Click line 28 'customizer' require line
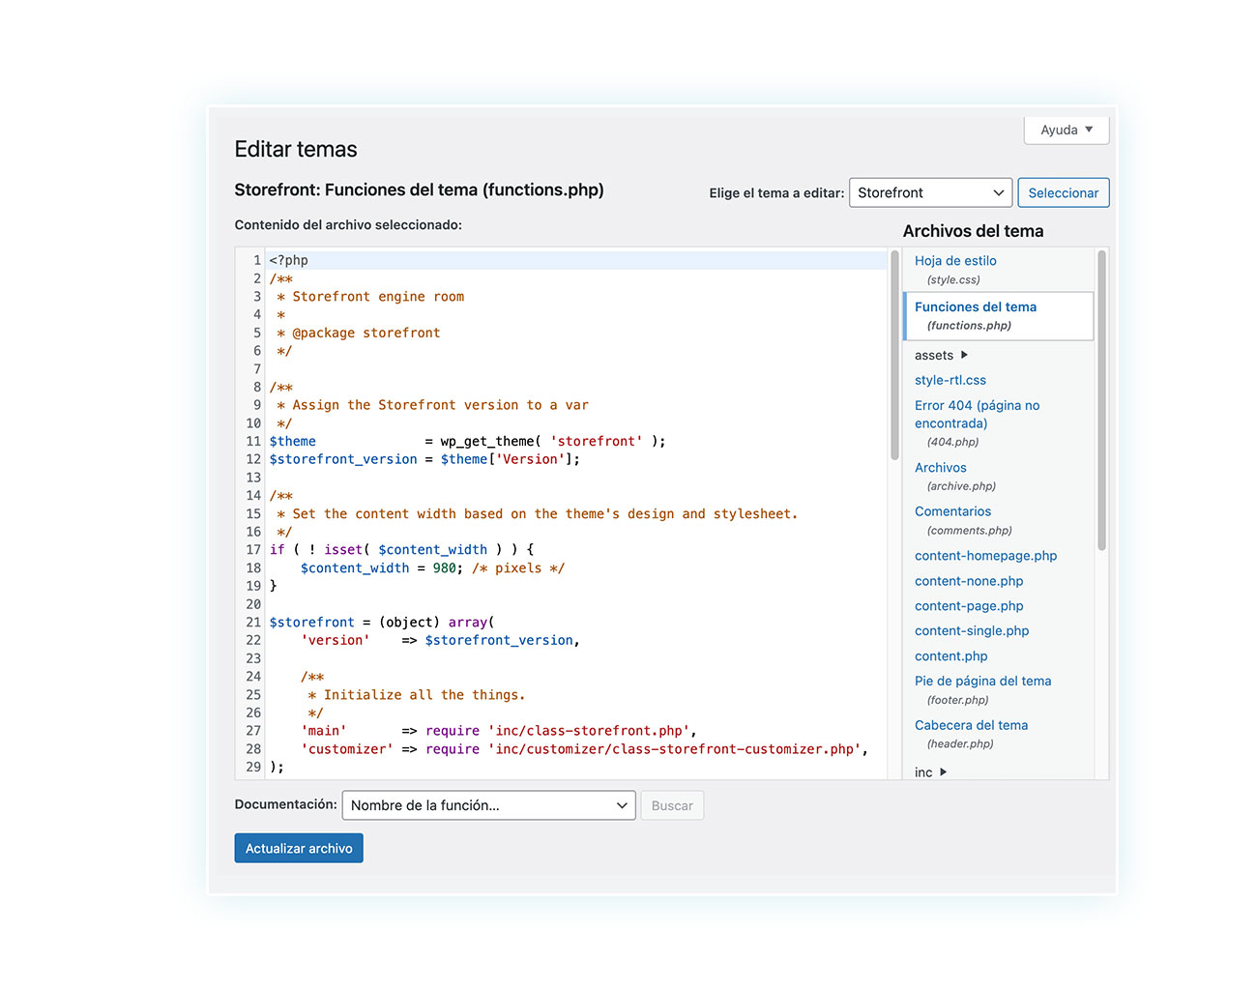The width and height of the screenshot is (1257, 988). click(584, 749)
